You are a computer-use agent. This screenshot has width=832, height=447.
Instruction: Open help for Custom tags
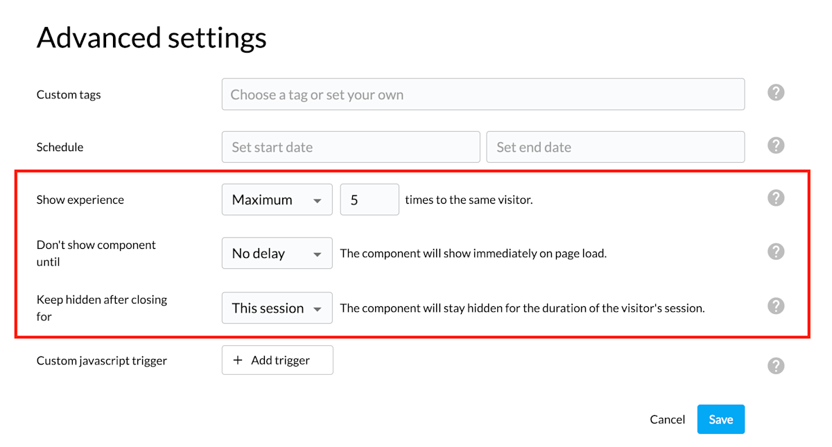point(776,91)
